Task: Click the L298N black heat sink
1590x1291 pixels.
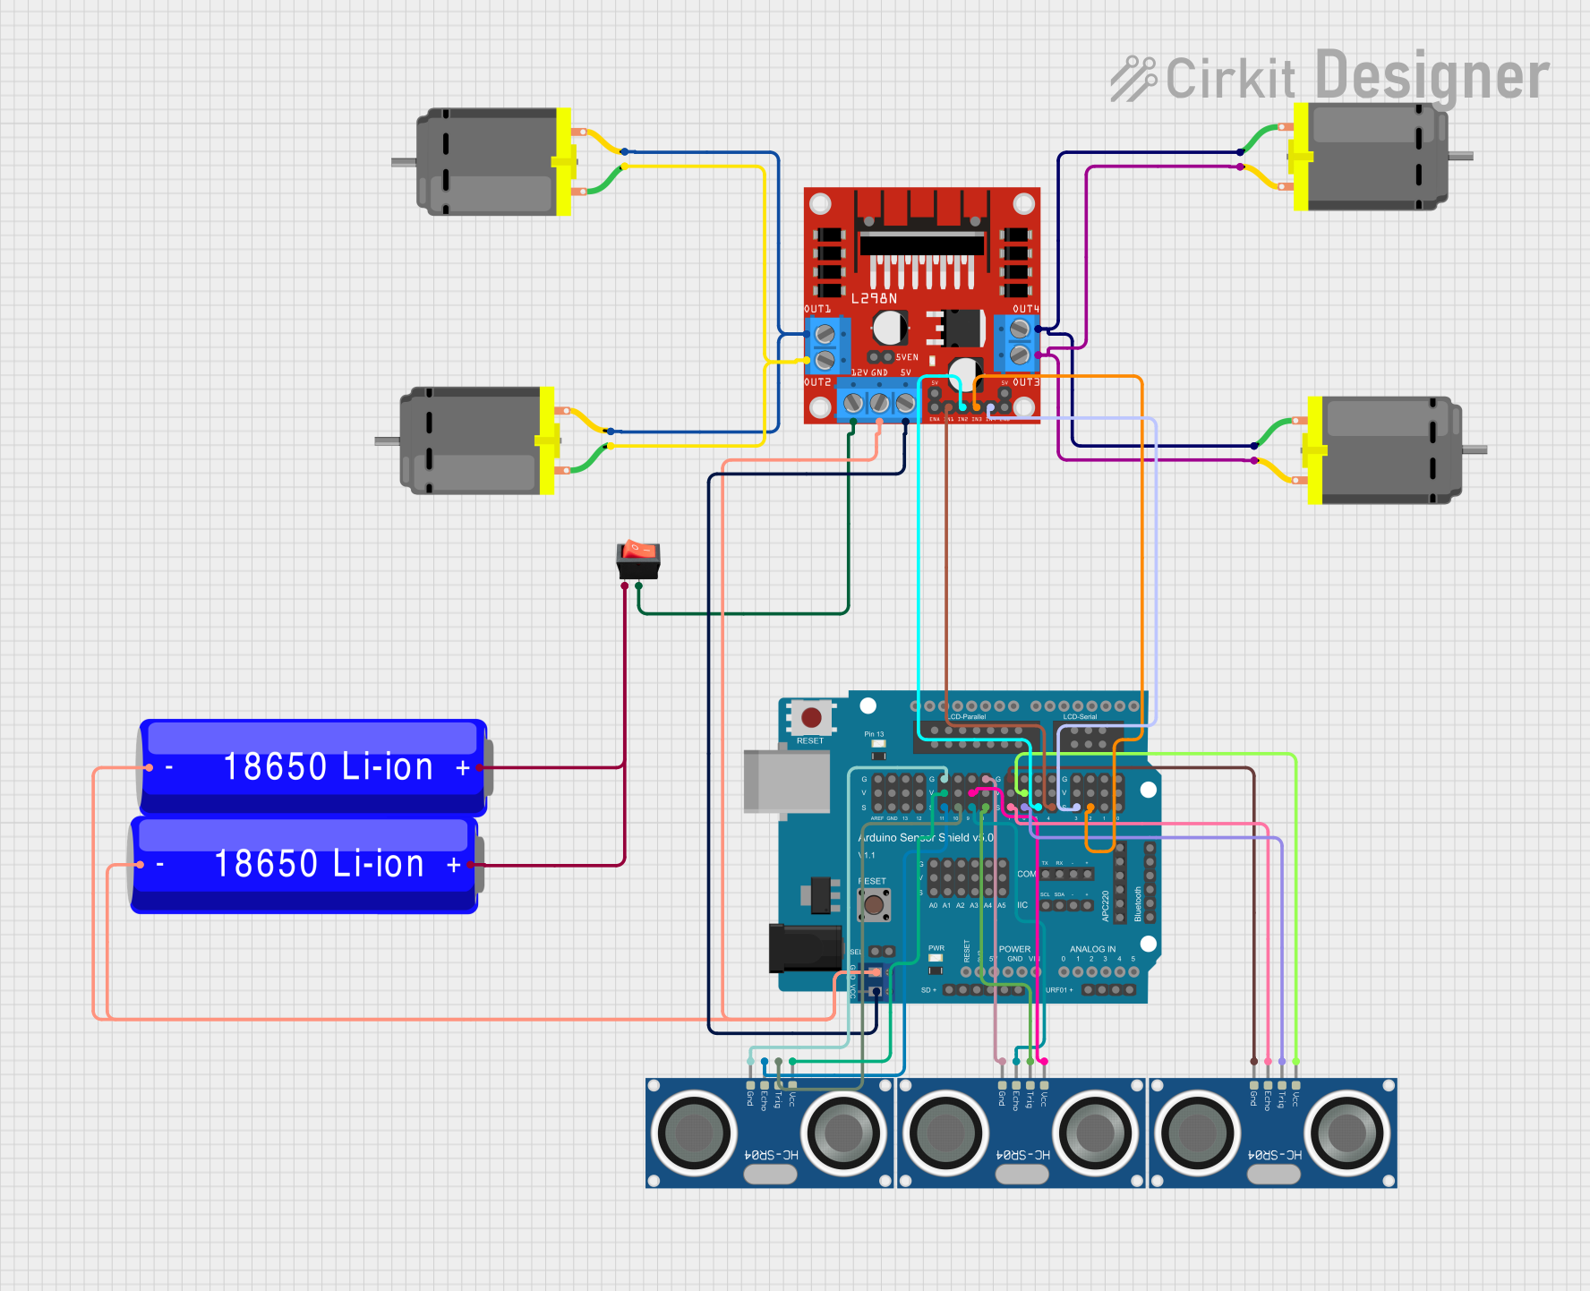Action: click(922, 231)
